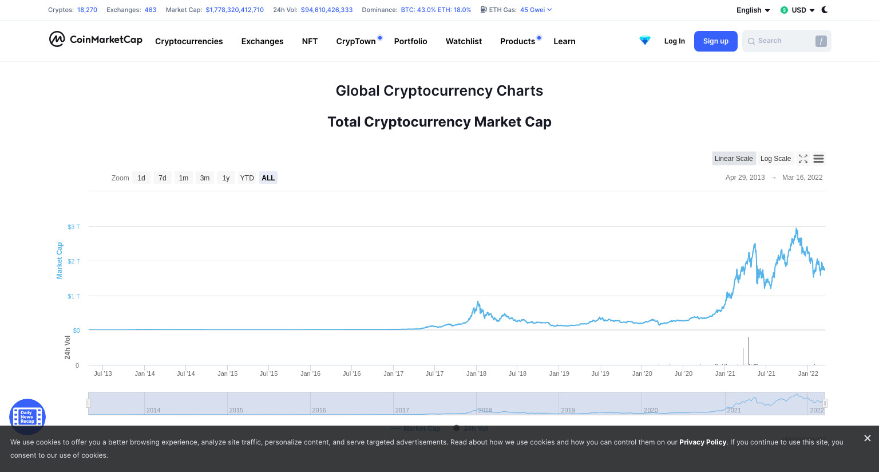Open the USD currency selector
879x472 pixels.
click(x=798, y=10)
